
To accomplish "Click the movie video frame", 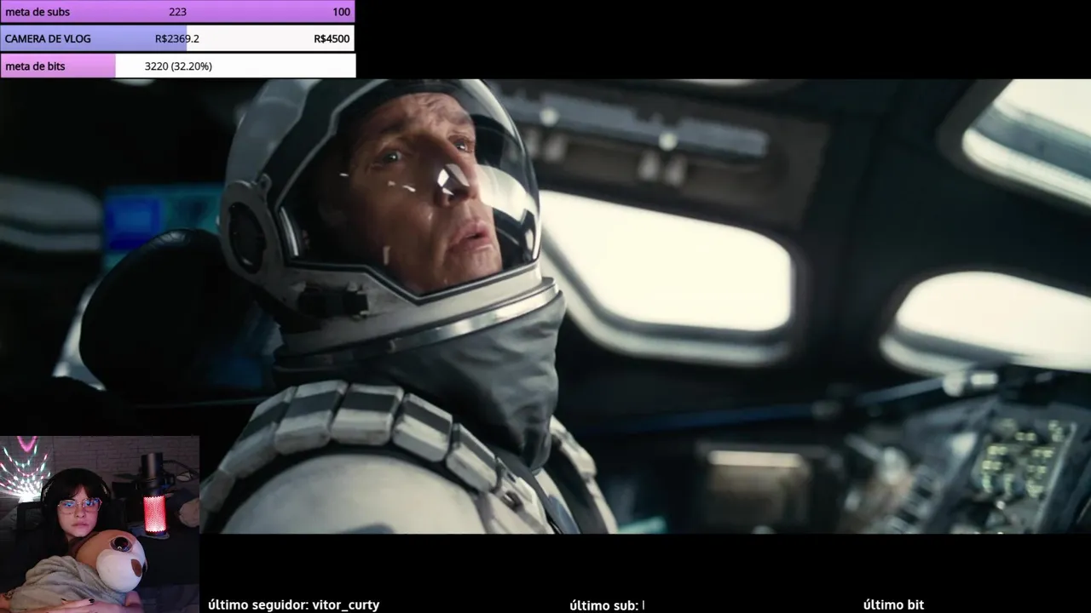I will pyautogui.click(x=545, y=306).
